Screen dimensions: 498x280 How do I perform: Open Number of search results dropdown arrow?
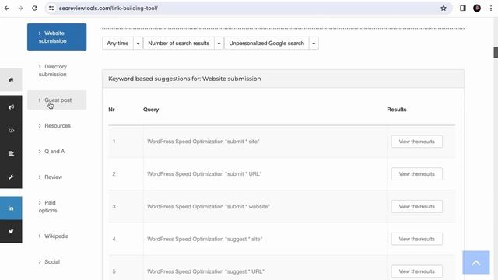point(219,44)
